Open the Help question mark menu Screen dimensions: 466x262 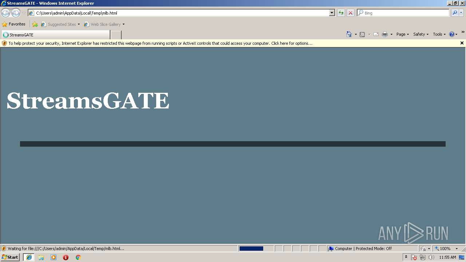453,34
